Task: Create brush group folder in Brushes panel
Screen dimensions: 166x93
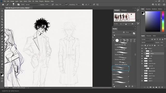Action: pyautogui.click(x=126, y=86)
